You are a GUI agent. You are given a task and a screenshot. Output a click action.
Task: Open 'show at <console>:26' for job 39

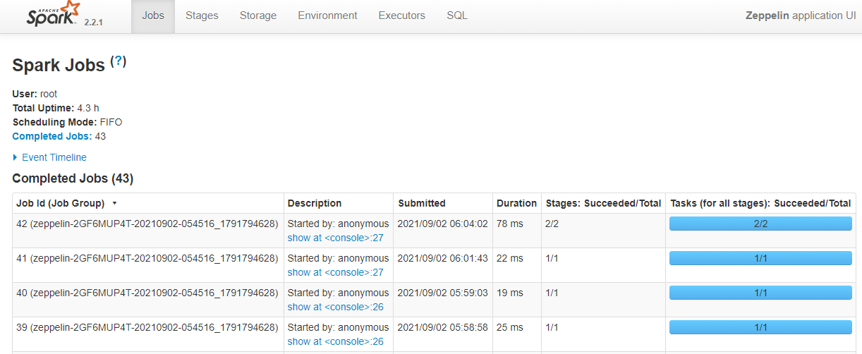[x=336, y=341]
